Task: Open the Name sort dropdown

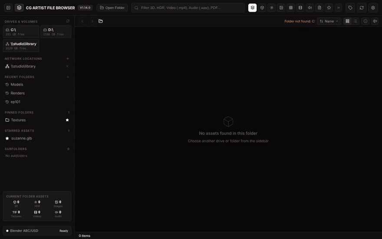Action: tap(329, 21)
